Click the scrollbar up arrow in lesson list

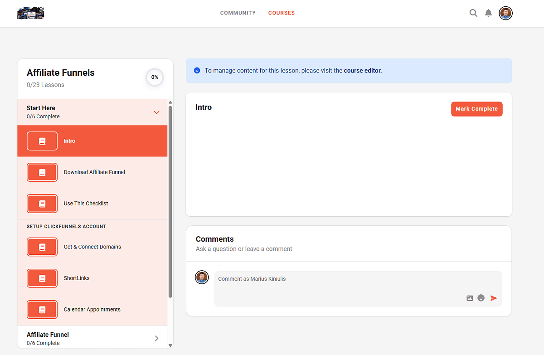point(170,102)
